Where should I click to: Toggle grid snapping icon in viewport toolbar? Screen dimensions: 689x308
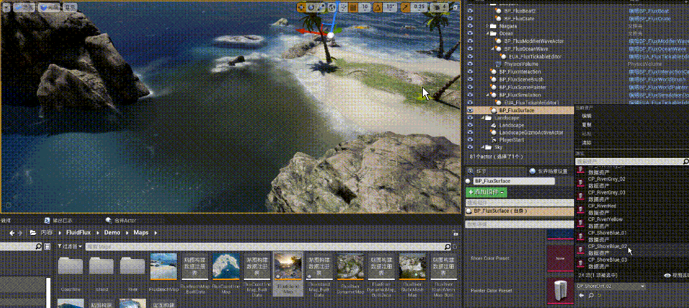tap(352, 7)
